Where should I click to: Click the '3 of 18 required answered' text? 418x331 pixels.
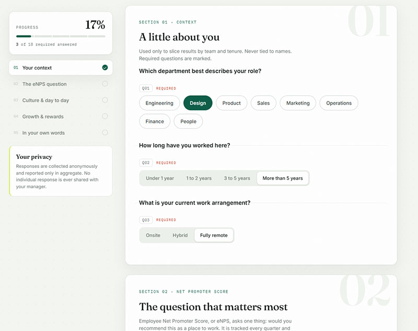click(47, 44)
